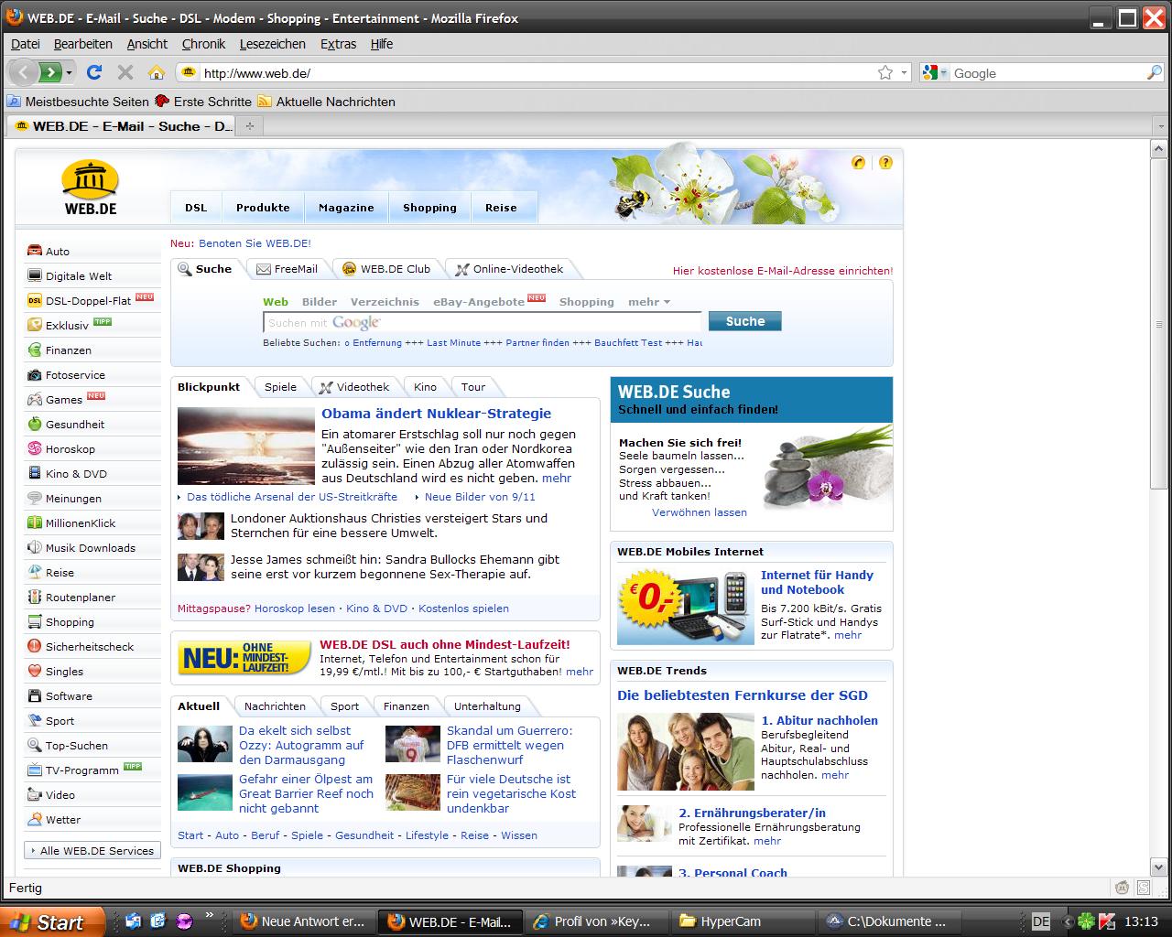Image resolution: width=1172 pixels, height=937 pixels.
Task: Open the search engine selector dropdown
Action: pos(936,72)
